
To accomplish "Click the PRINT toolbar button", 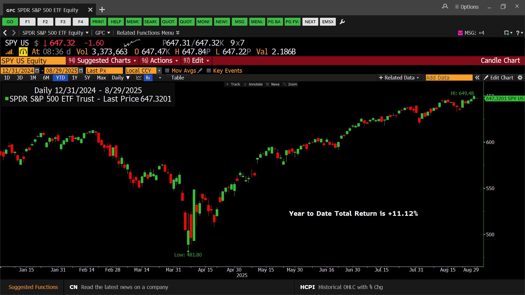I will point(98,22).
